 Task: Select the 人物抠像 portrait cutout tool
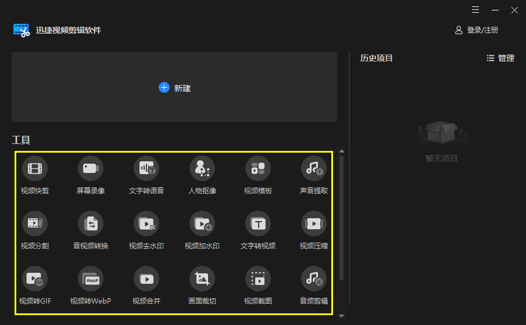click(x=202, y=169)
